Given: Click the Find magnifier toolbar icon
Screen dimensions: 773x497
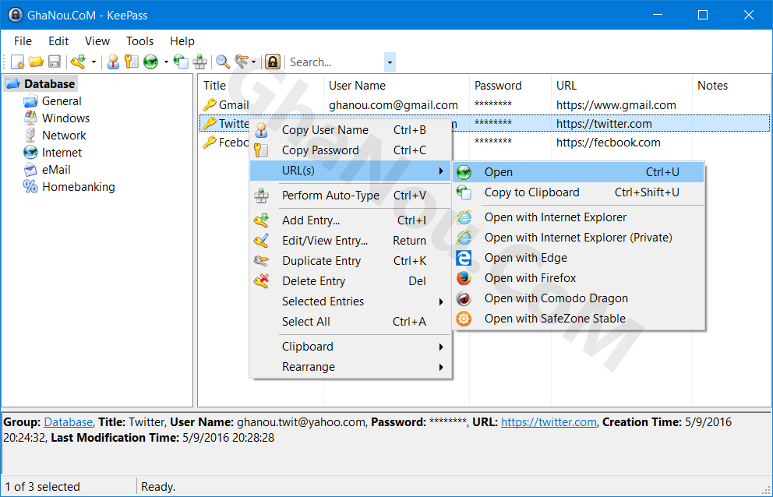Looking at the screenshot, I should (223, 62).
